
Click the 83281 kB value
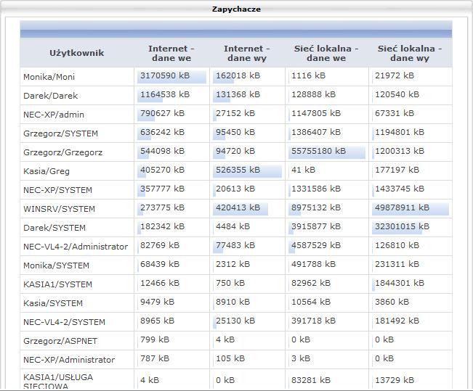pyautogui.click(x=311, y=380)
